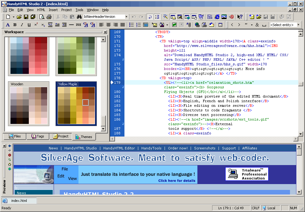Insert ampersand entity
This screenshot has height=212, width=305.
[x=257, y=25]
